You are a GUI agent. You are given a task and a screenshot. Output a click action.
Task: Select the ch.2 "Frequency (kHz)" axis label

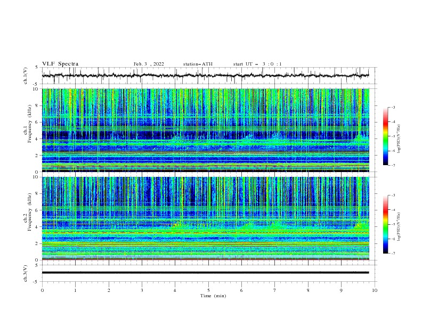tap(29, 212)
